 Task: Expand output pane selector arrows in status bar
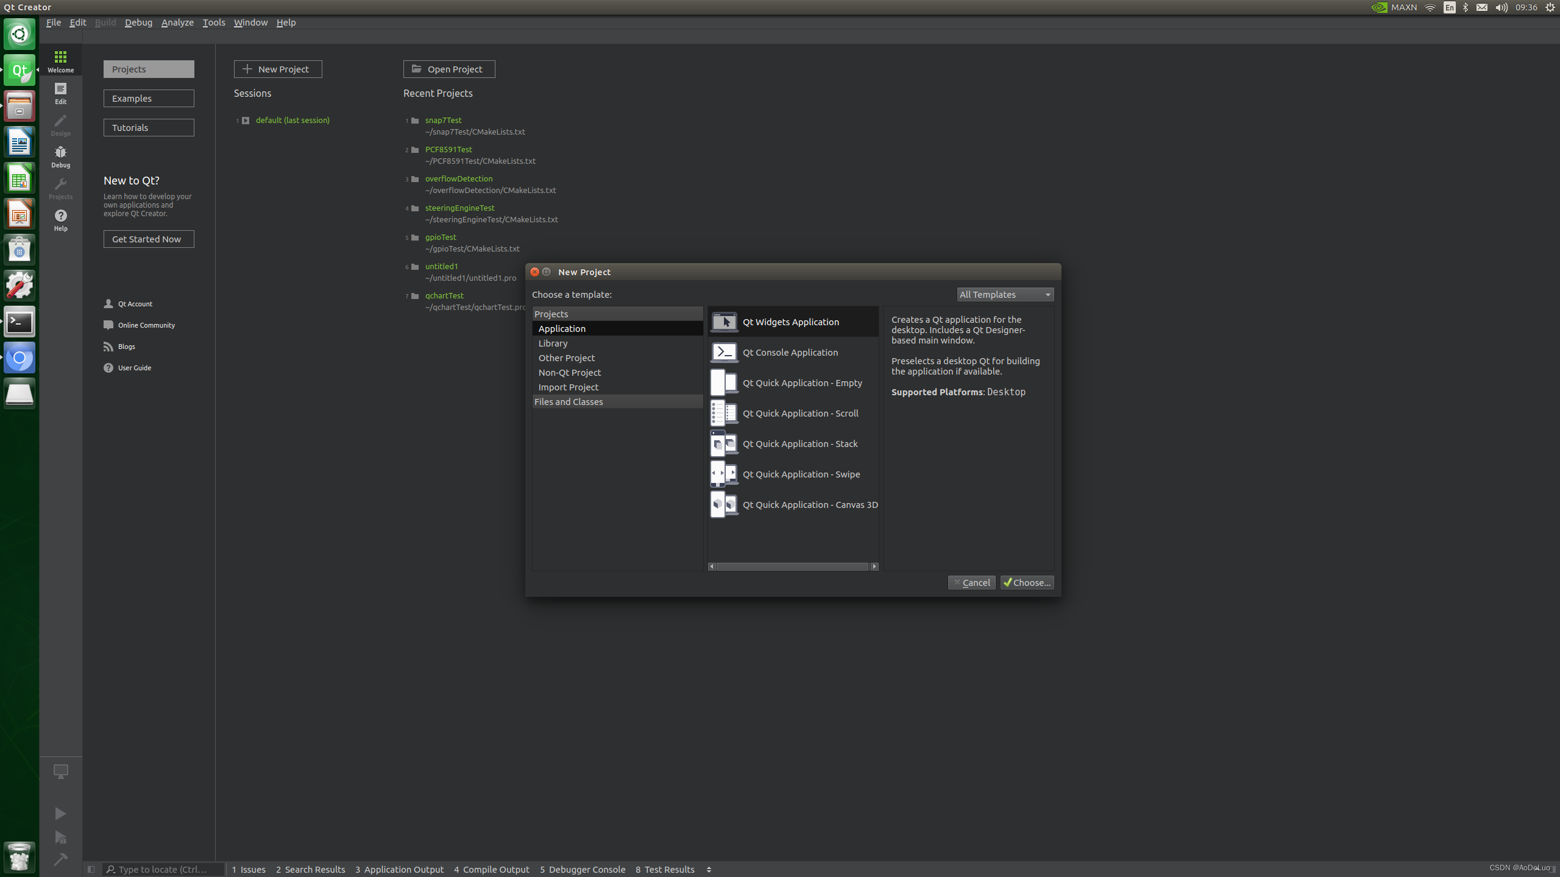click(709, 869)
